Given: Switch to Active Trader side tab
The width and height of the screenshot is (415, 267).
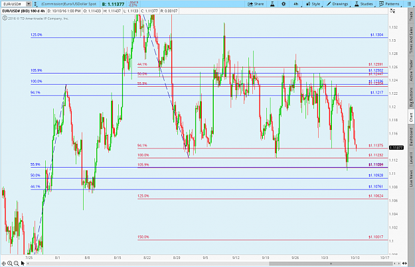Looking at the screenshot, I should coord(411,70).
